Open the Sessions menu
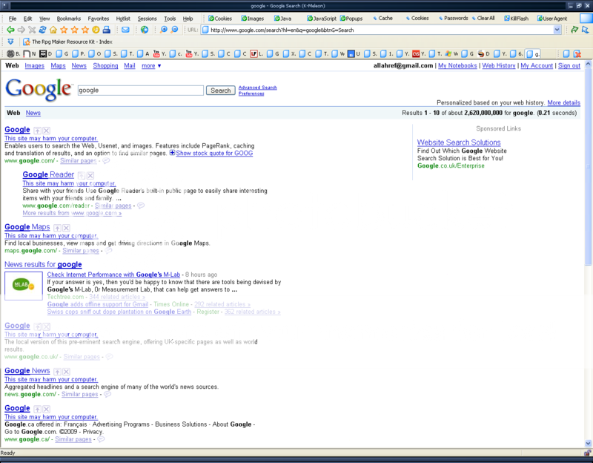This screenshot has width=593, height=463. click(147, 18)
